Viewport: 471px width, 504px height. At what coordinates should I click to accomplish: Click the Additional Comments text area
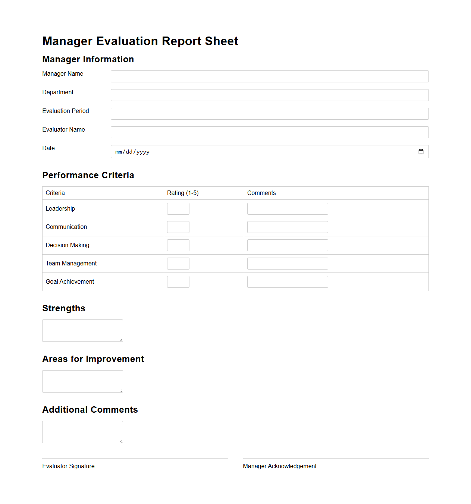[x=82, y=432]
